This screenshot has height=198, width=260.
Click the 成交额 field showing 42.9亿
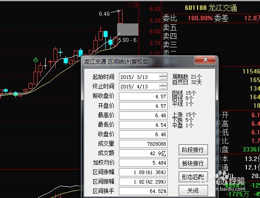pyautogui.click(x=143, y=153)
